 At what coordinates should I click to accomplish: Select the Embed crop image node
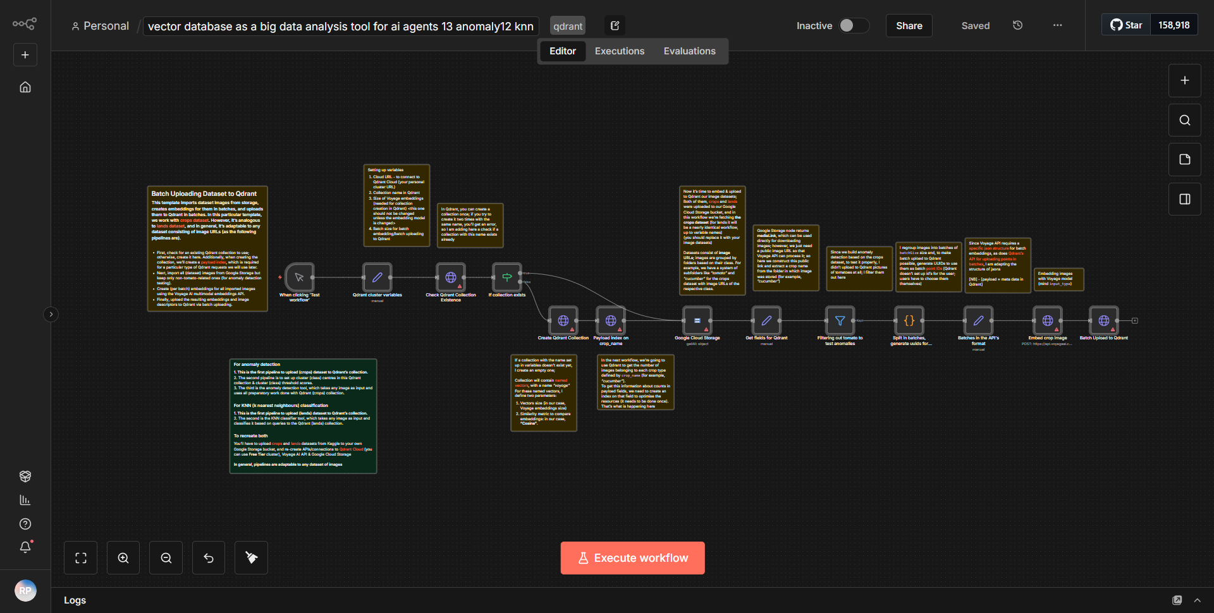pos(1048,320)
